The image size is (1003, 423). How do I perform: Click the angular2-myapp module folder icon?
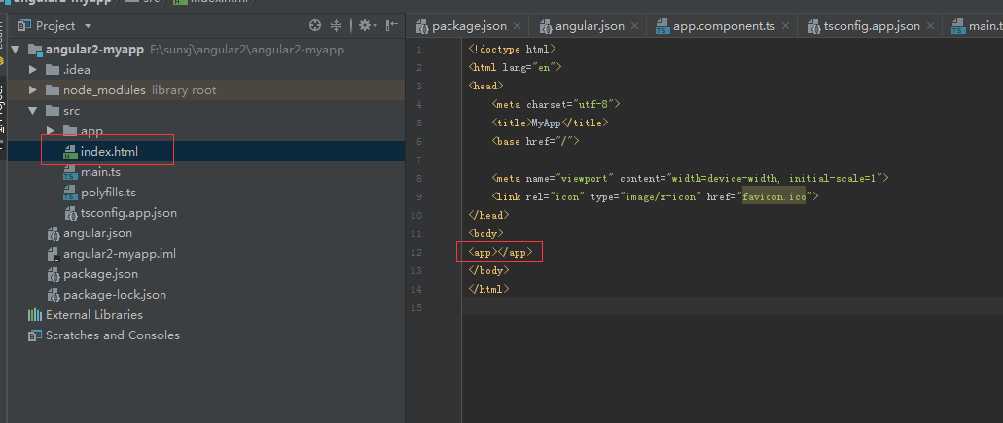(35, 50)
